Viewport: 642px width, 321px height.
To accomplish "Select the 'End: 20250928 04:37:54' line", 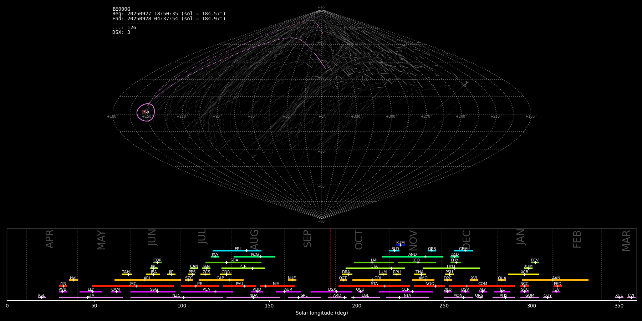I will [169, 19].
